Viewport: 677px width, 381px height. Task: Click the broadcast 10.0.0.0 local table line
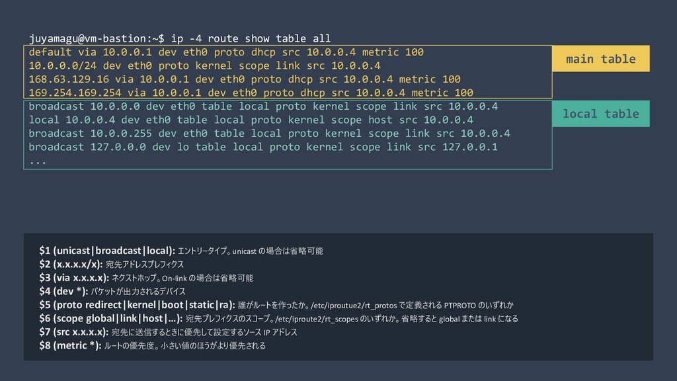263,106
